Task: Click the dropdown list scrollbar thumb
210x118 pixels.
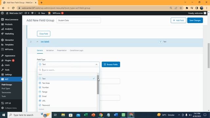Action: click(98, 85)
